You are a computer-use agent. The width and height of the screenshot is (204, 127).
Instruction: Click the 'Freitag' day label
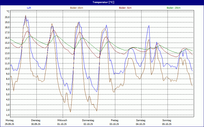(114, 120)
